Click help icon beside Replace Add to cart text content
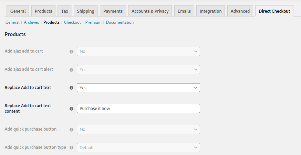The image size is (301, 155). tap(71, 109)
